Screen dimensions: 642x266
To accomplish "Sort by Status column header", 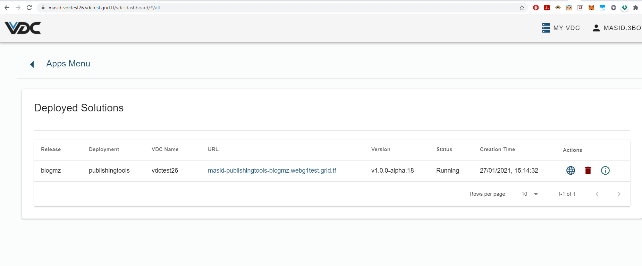I will [x=445, y=149].
